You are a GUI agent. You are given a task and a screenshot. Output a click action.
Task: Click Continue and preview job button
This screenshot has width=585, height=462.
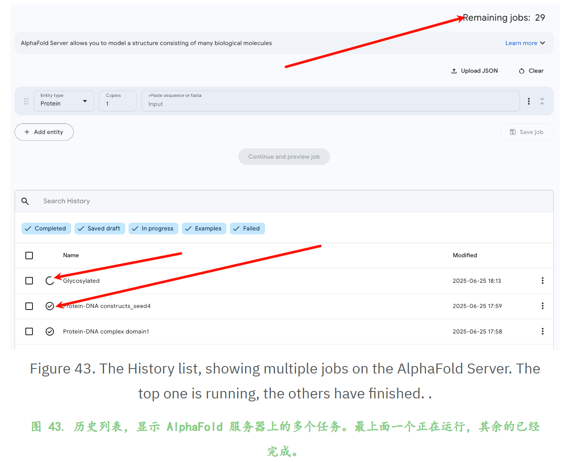tap(284, 157)
